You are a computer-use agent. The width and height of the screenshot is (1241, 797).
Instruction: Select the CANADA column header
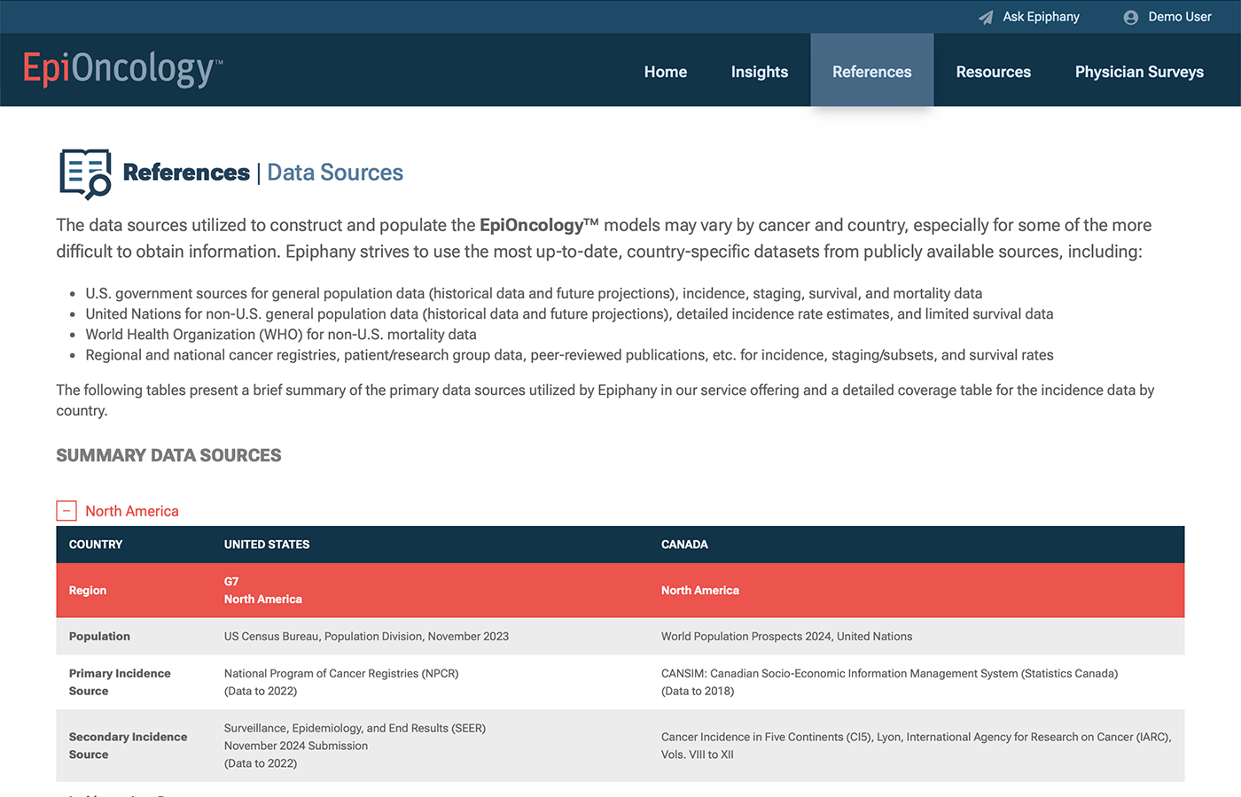[684, 545]
